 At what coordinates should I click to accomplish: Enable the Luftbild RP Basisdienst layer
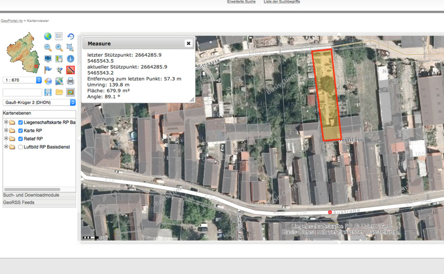21,147
